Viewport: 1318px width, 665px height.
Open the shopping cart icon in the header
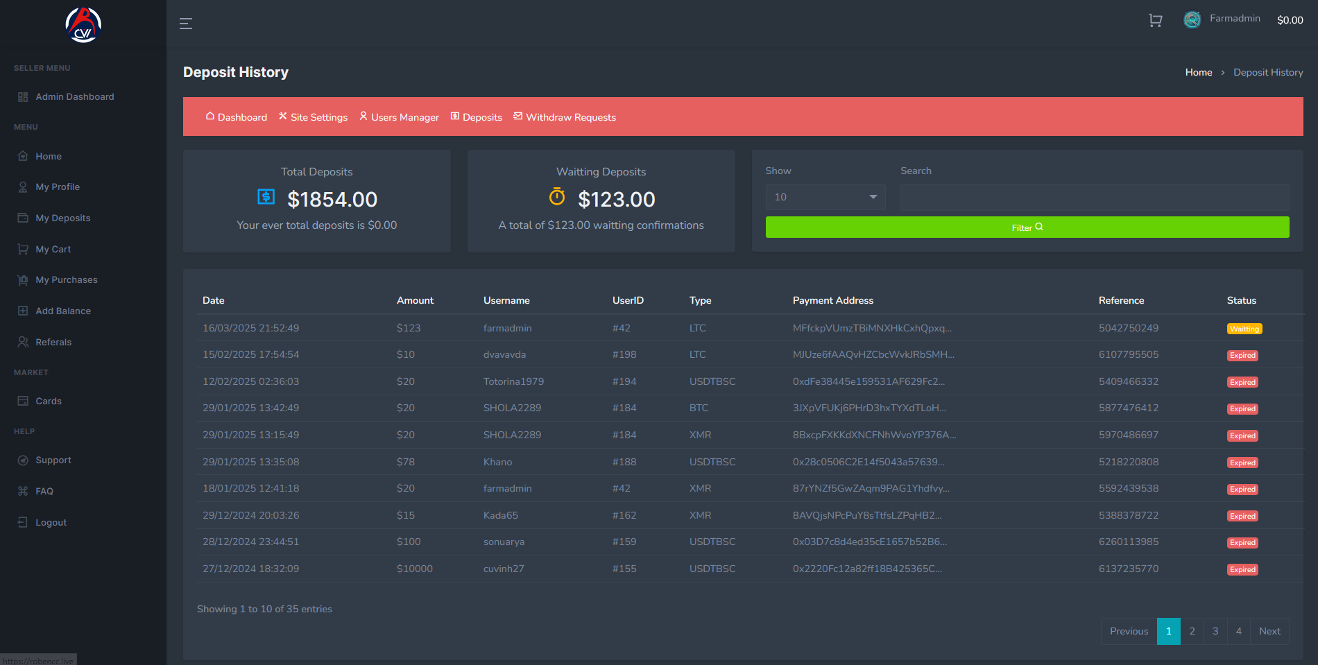pos(1155,21)
